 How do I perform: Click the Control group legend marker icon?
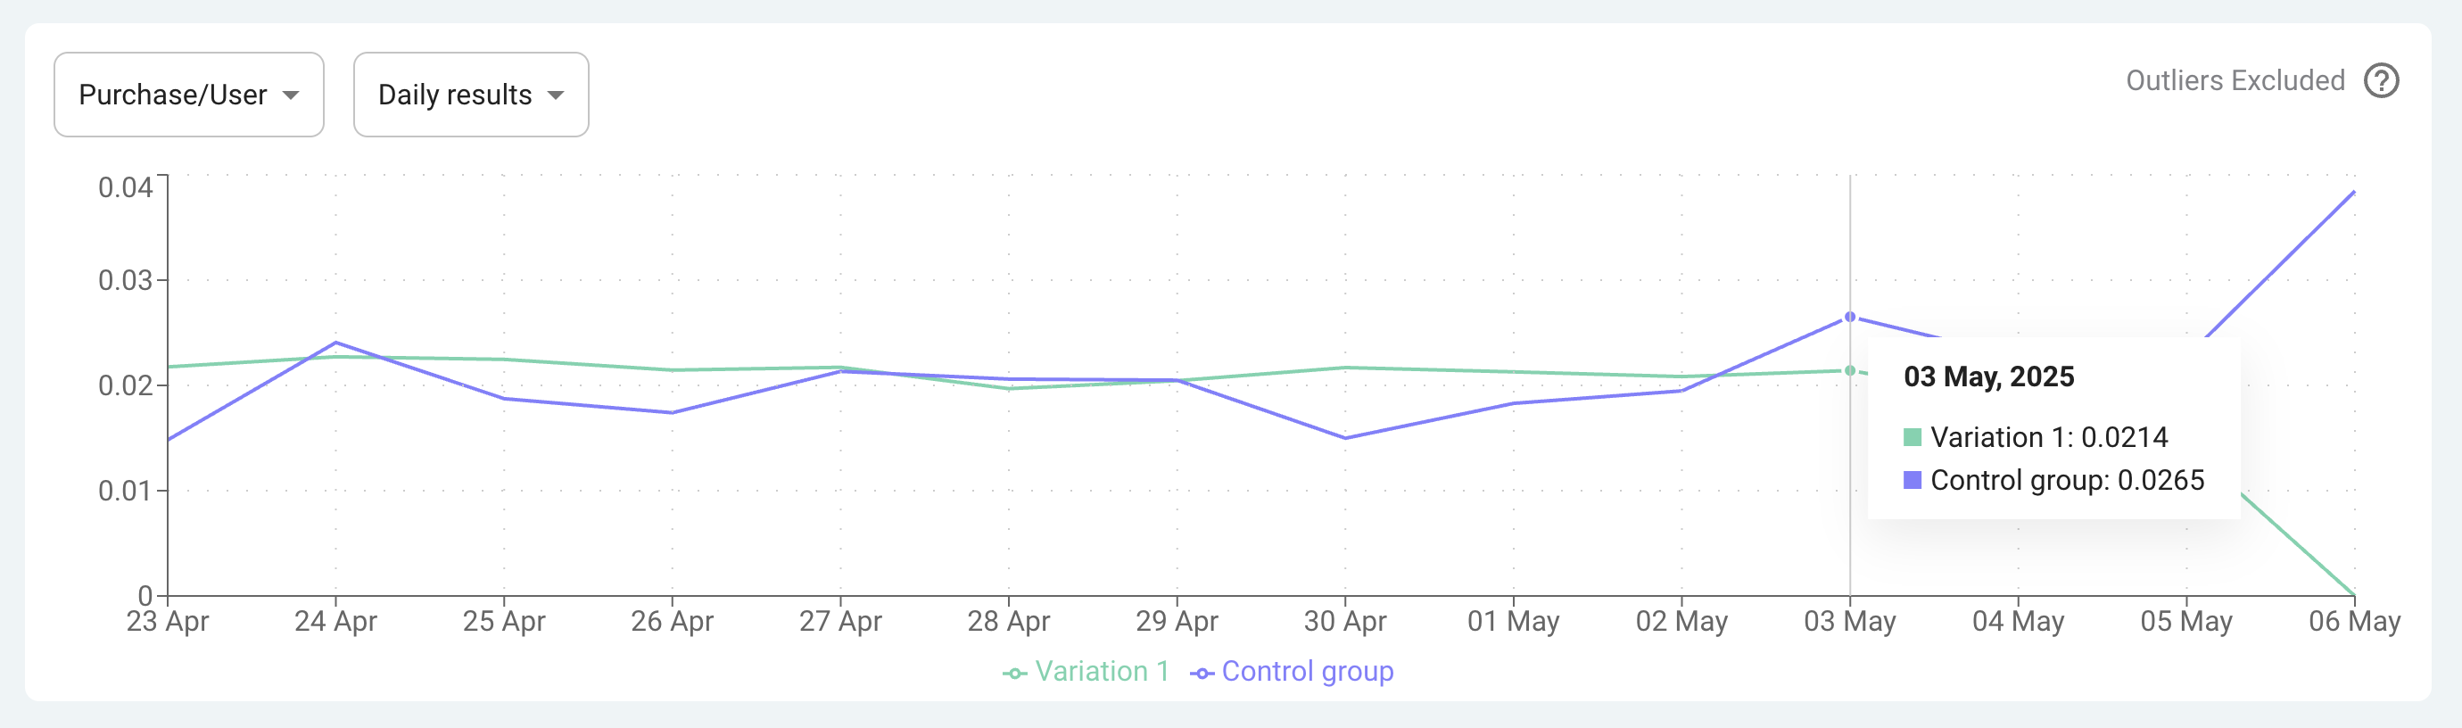pyautogui.click(x=1202, y=674)
